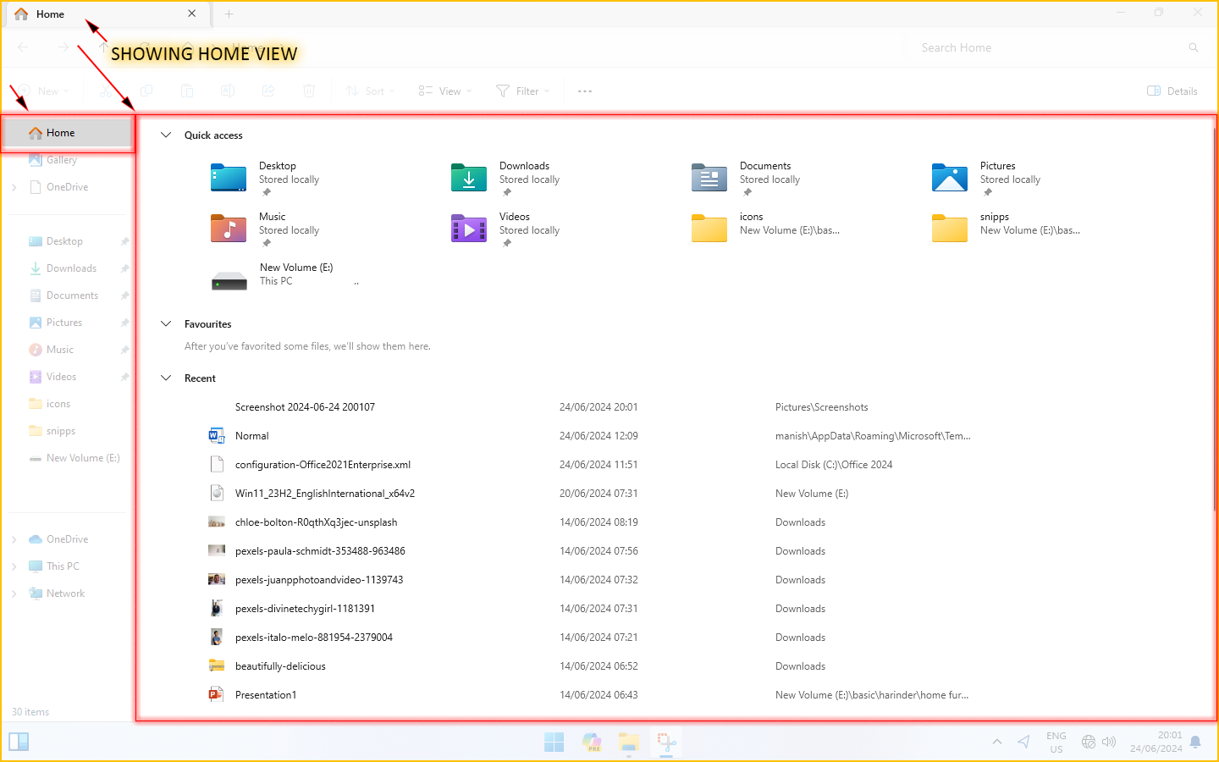Expand This PC in the navigation pane
The width and height of the screenshot is (1219, 762).
[14, 566]
